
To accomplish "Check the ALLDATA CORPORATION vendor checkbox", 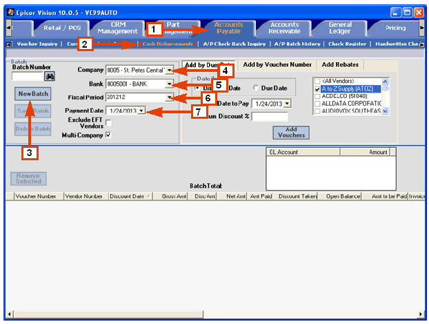I will 317,104.
